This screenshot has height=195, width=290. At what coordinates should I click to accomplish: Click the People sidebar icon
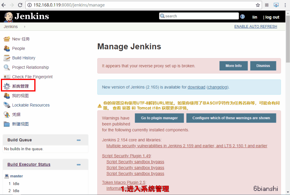click(7, 48)
